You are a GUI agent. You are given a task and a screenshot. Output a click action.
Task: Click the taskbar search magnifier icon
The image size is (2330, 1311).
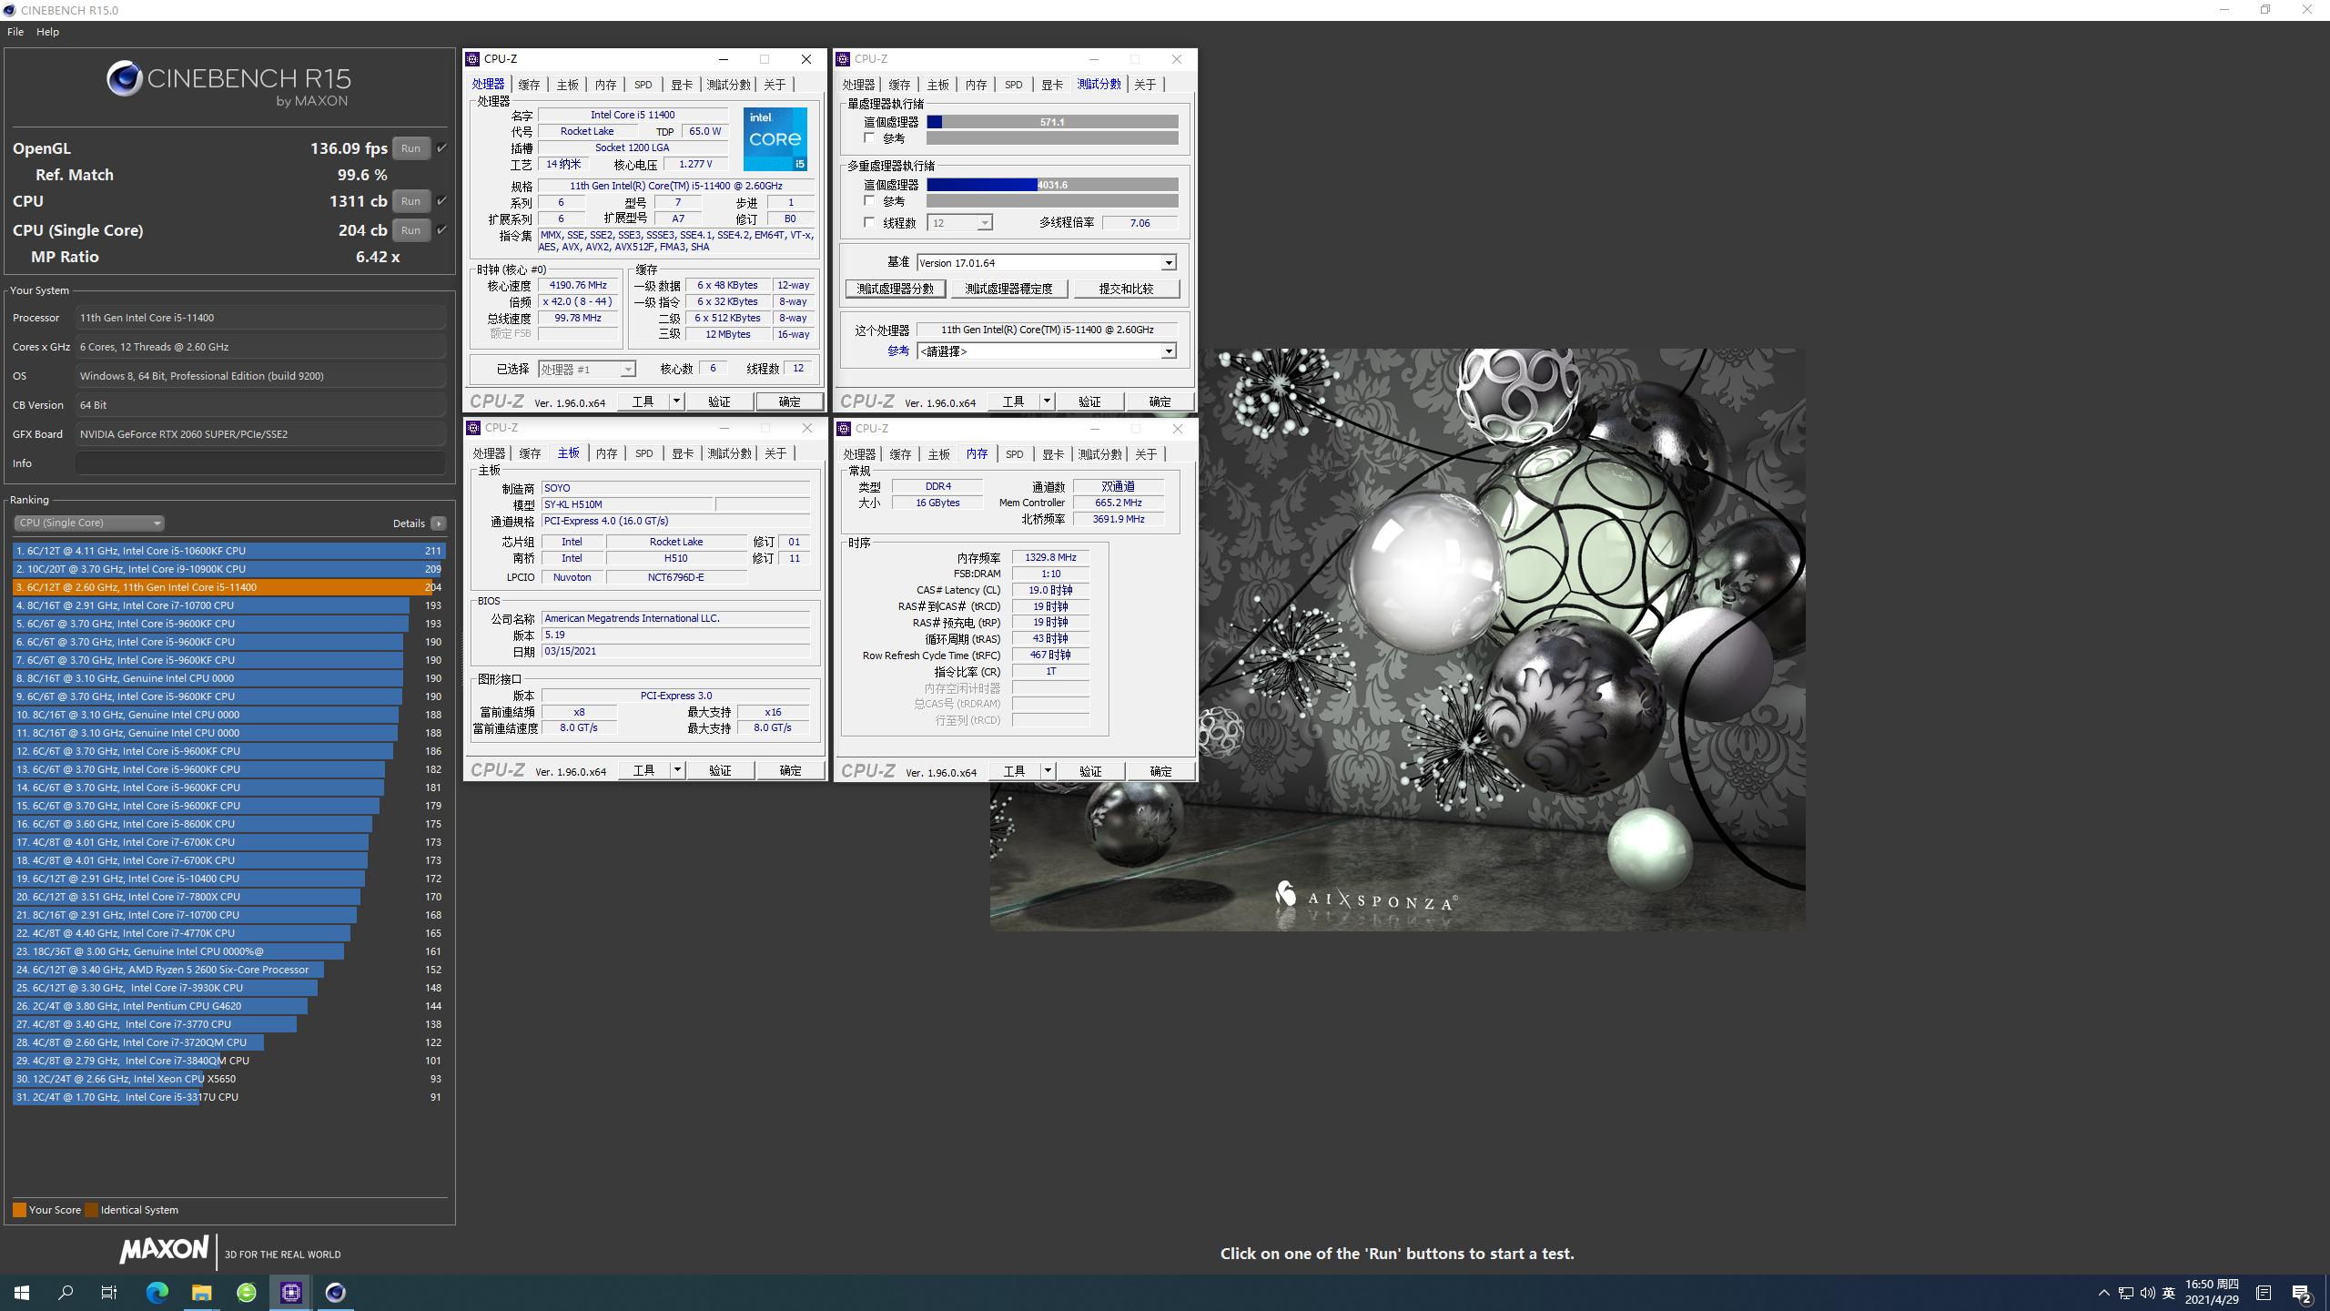pyautogui.click(x=66, y=1292)
